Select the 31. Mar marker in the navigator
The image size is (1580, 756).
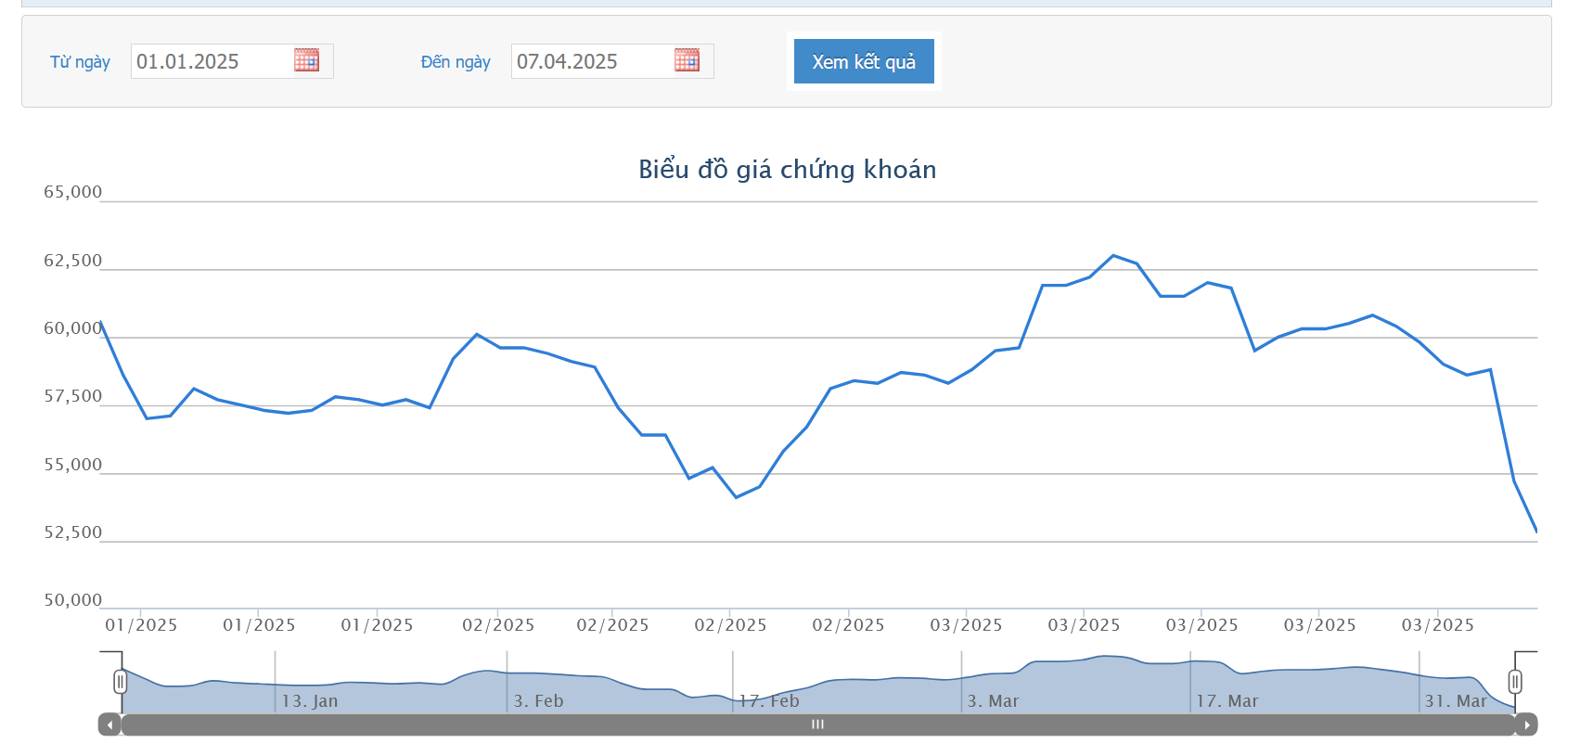click(x=1456, y=701)
